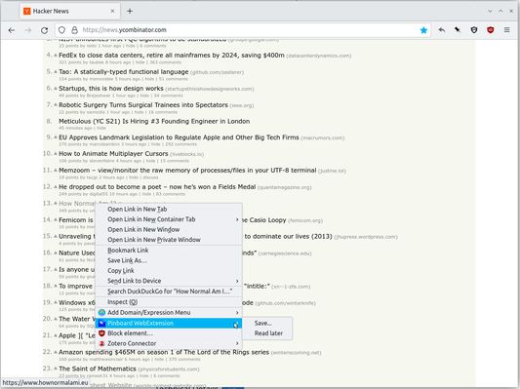Open the Firefox hamburger menu
The height and width of the screenshot is (389, 520).
506,30
